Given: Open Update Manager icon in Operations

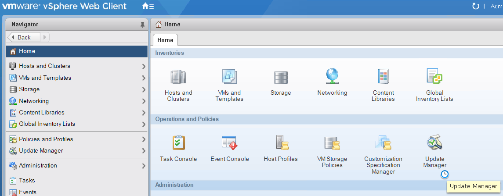Looking at the screenshot, I should (x=434, y=143).
